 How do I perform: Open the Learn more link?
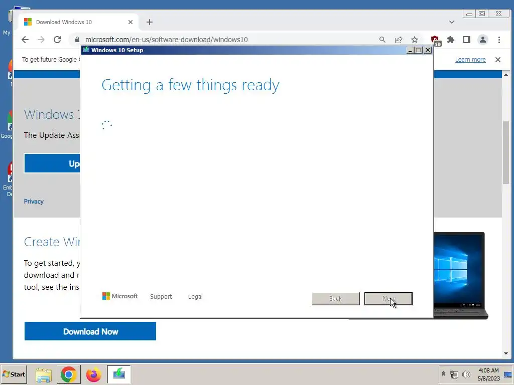tap(470, 60)
